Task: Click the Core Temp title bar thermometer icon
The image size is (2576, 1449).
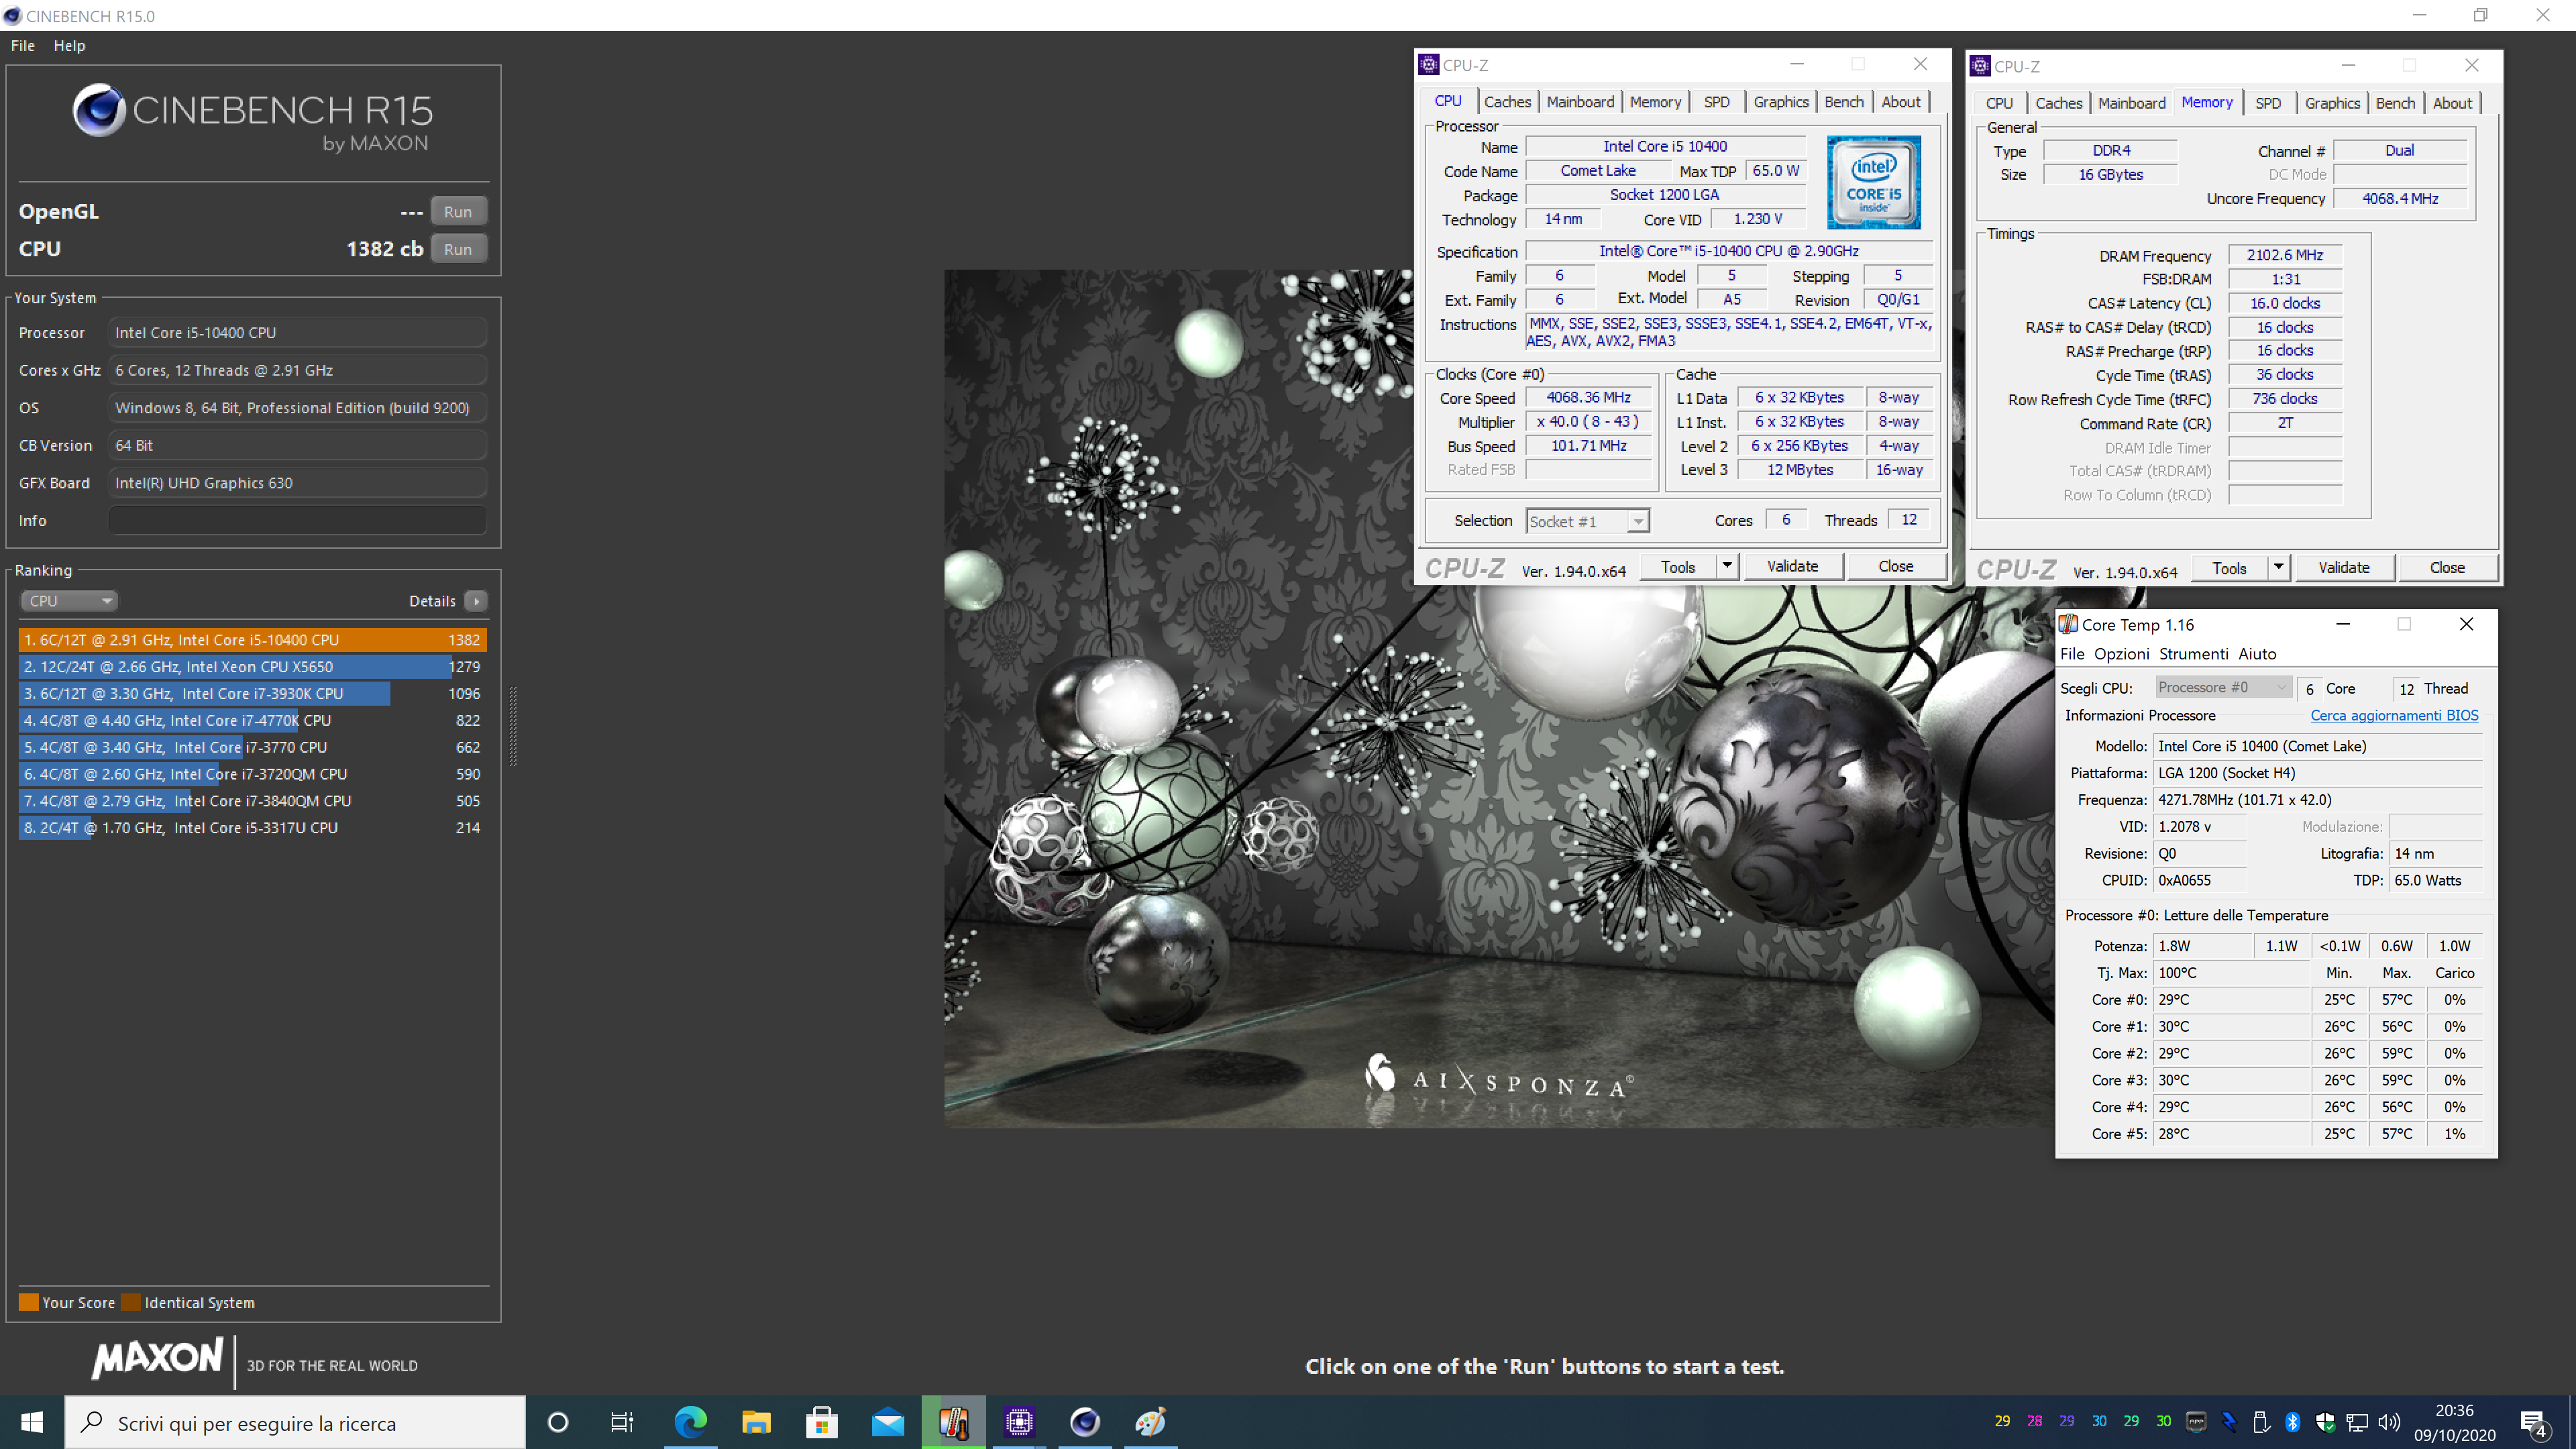Action: click(2067, 625)
